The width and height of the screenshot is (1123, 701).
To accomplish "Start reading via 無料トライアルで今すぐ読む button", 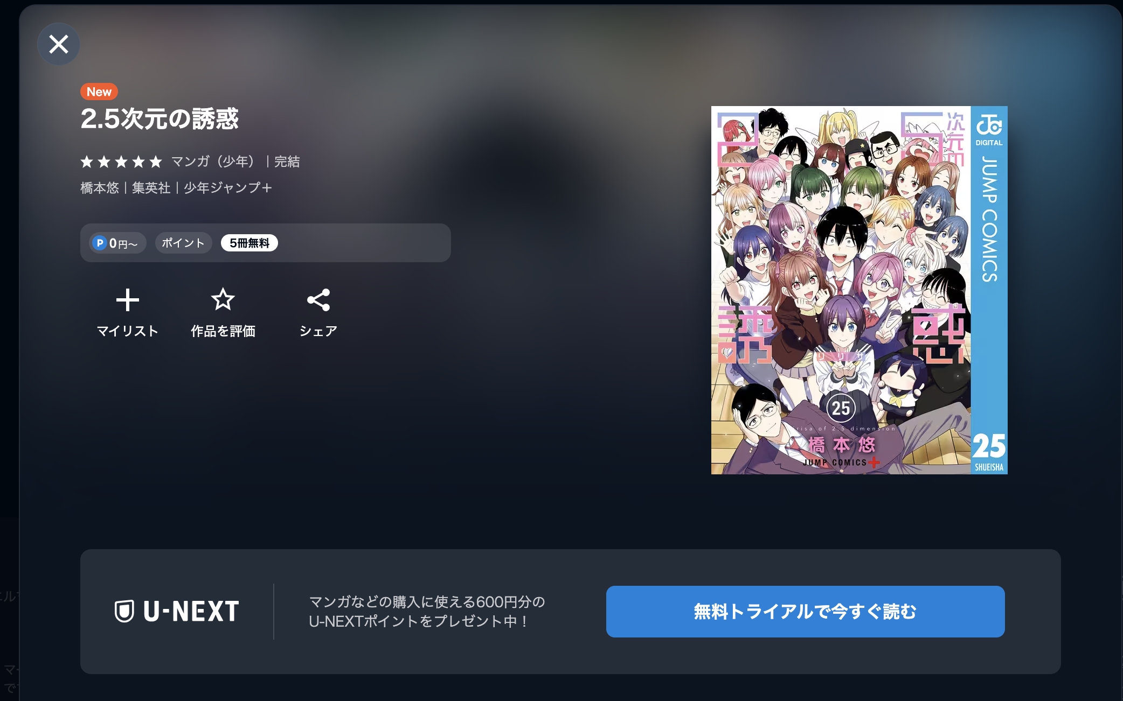I will pyautogui.click(x=805, y=612).
